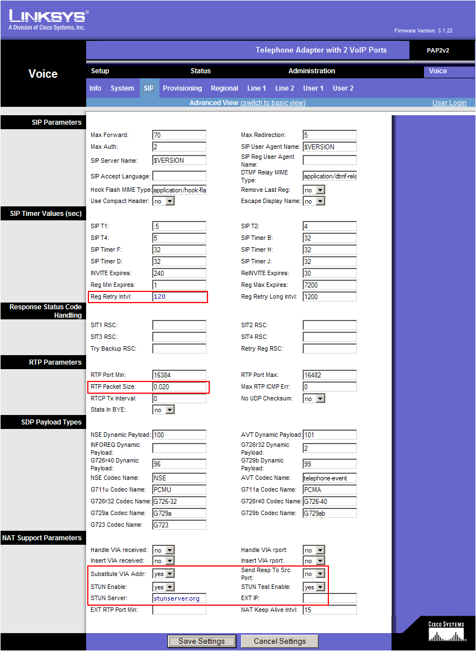Switch to the Info tab

[x=95, y=88]
